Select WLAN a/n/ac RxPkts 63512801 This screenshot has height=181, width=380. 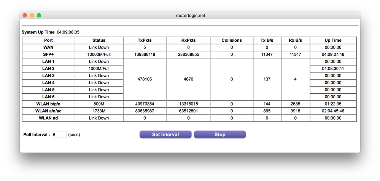pyautogui.click(x=189, y=111)
